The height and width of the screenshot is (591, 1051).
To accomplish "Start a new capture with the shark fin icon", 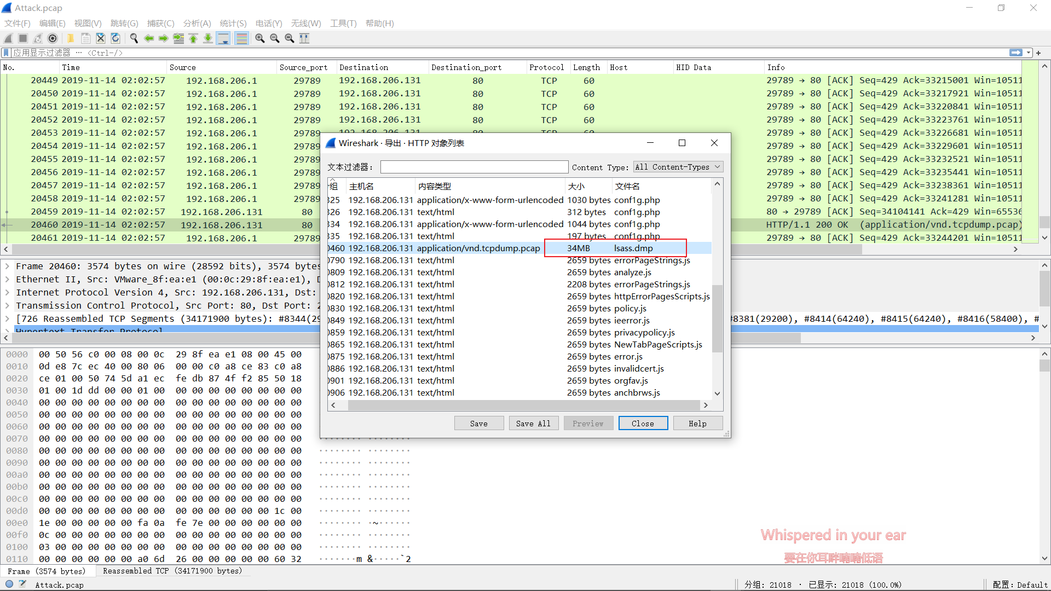I will pyautogui.click(x=8, y=38).
